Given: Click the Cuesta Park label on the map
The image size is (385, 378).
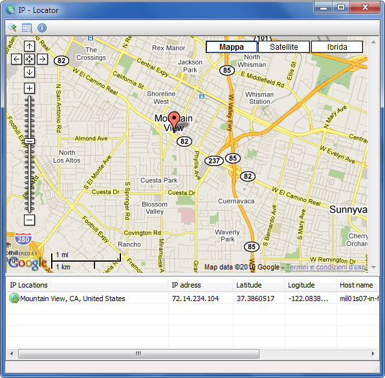Looking at the screenshot, I should (x=159, y=180).
